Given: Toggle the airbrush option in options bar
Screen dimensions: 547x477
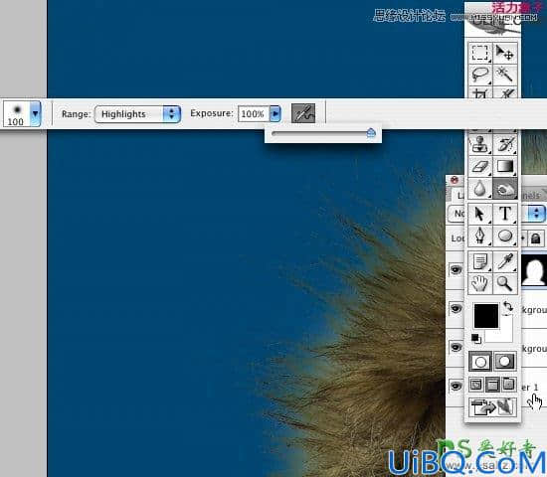Looking at the screenshot, I should [303, 113].
